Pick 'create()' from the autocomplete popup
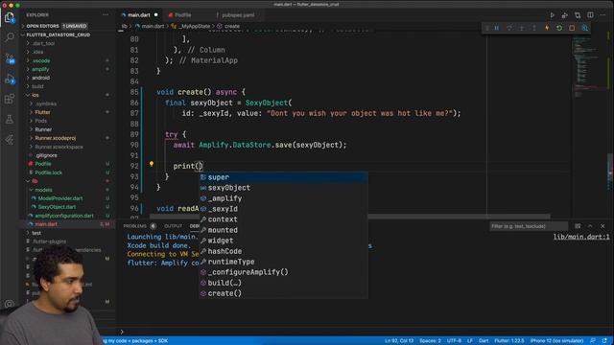Viewport: 614px width, 345px height. (x=284, y=293)
